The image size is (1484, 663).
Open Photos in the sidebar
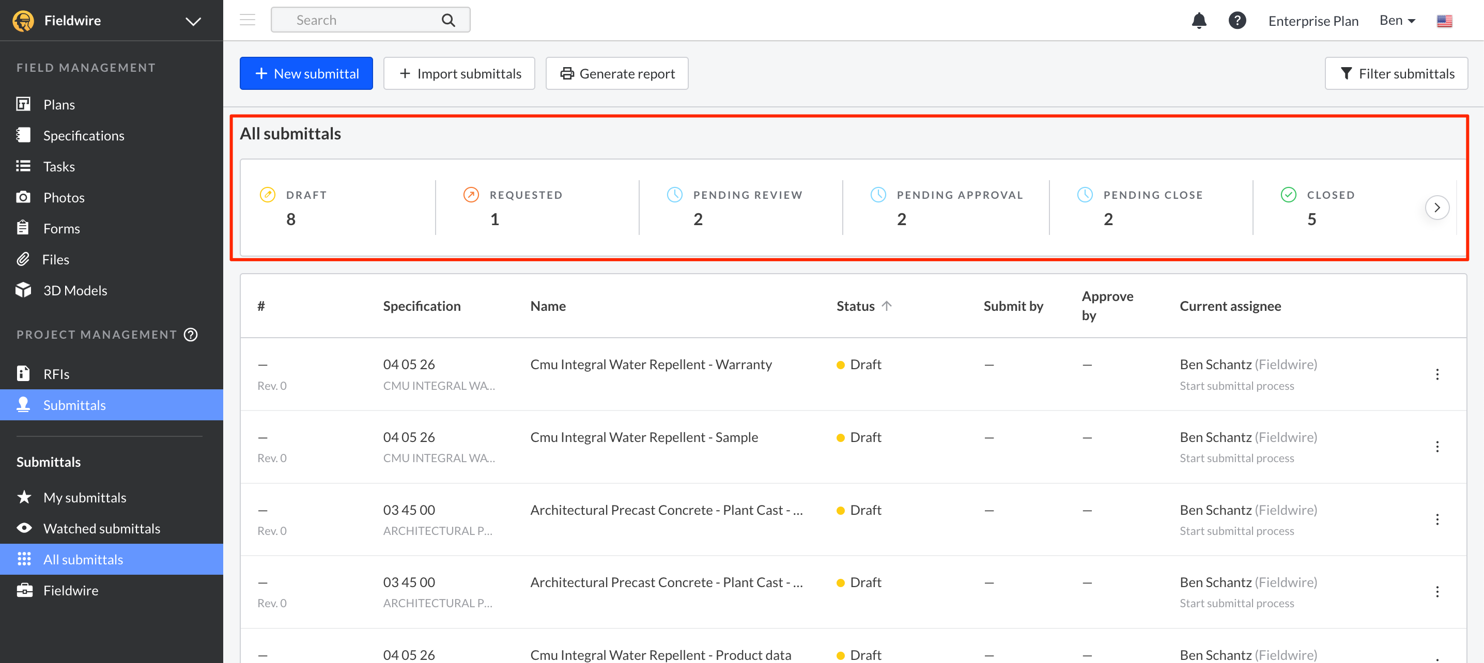[111, 197]
